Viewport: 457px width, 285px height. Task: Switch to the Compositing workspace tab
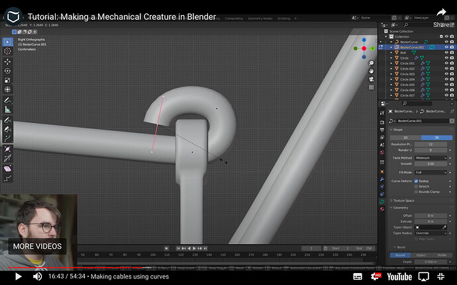coord(234,19)
